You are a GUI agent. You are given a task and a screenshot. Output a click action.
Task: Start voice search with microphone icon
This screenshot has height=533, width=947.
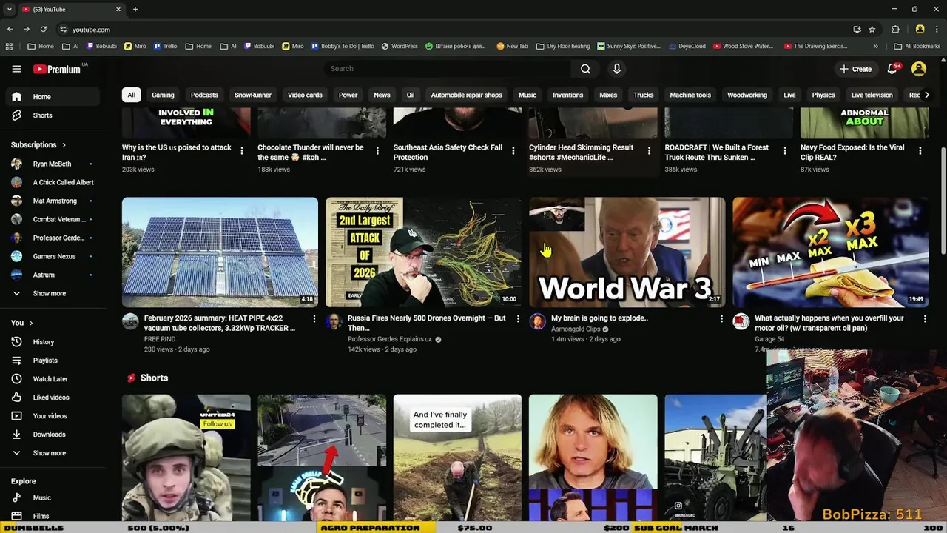[x=617, y=69]
